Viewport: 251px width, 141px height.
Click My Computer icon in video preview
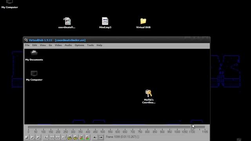[x=34, y=76]
